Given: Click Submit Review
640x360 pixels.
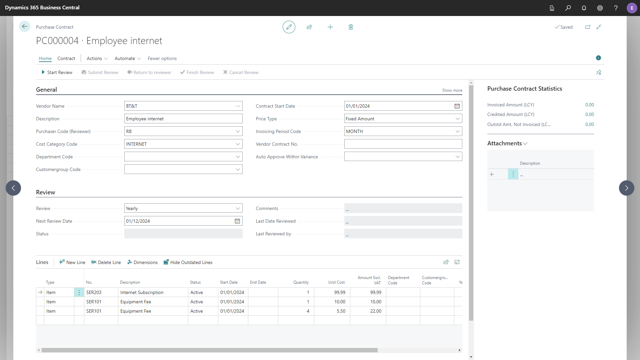Looking at the screenshot, I should coord(100,72).
